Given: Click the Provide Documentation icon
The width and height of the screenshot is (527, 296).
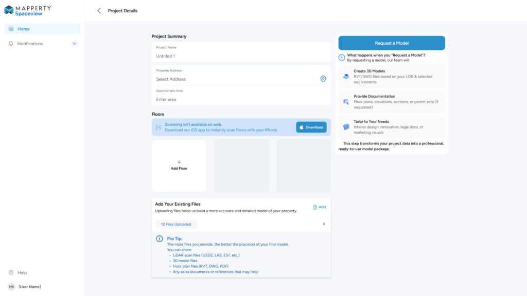Looking at the screenshot, I should click(x=346, y=102).
